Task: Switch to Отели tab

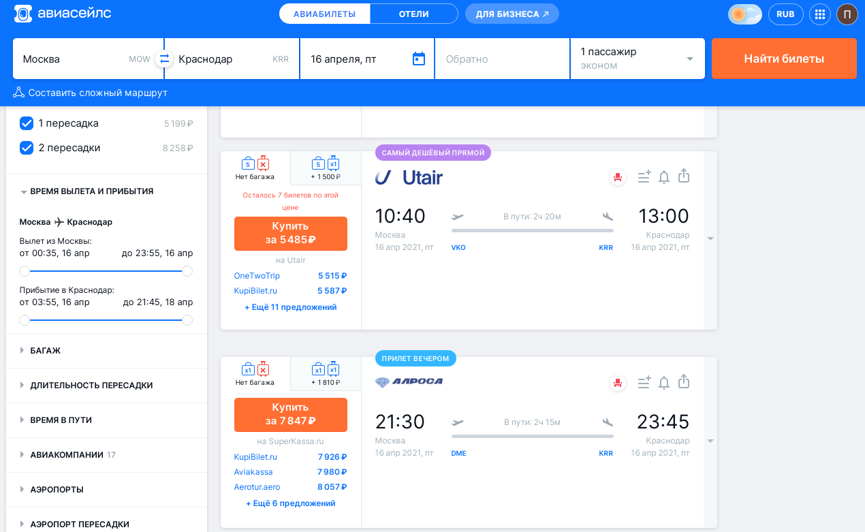Action: [x=414, y=14]
